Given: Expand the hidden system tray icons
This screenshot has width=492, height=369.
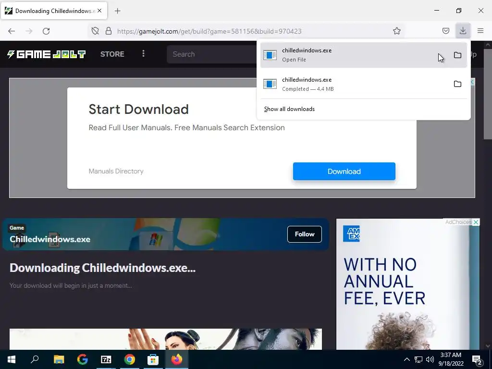Looking at the screenshot, I should (x=406, y=359).
